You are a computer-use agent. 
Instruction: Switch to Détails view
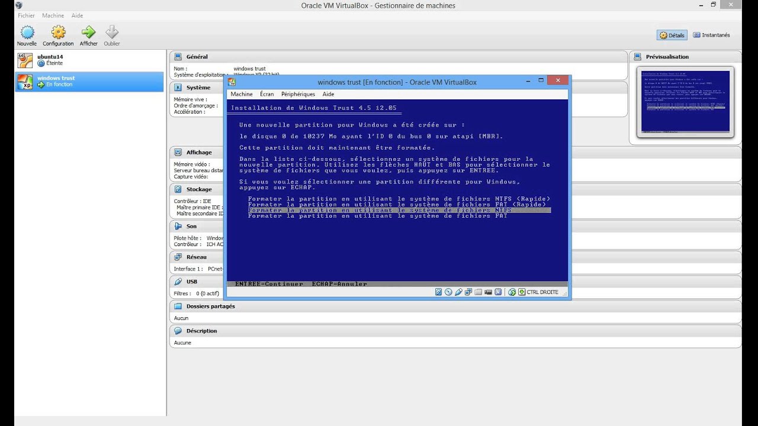[672, 35]
